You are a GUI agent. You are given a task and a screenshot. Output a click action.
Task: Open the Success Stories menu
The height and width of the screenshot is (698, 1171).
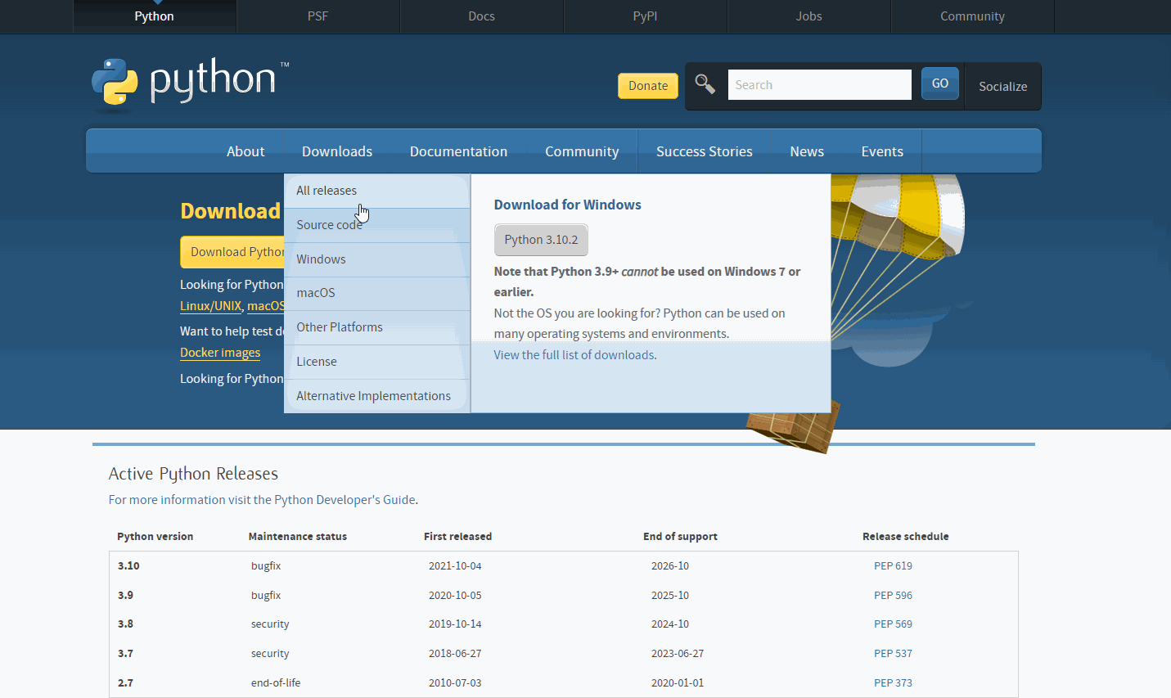point(705,151)
